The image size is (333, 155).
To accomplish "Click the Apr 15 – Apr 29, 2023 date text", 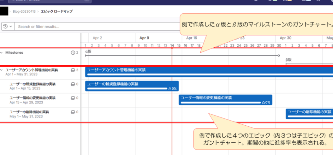I will (26, 102).
